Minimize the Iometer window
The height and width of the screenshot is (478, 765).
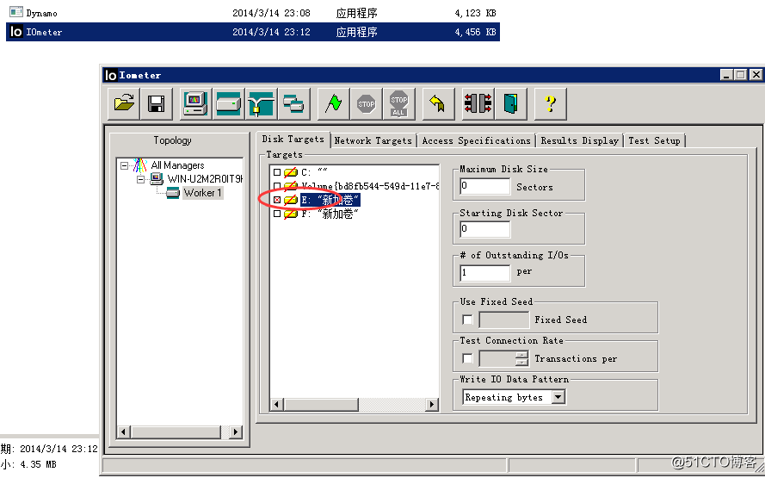pos(726,75)
